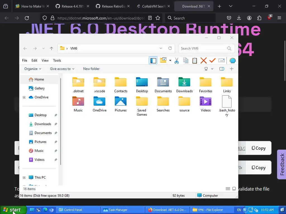Click folder options icon with checkmark
The height and width of the screenshot is (214, 286).
click(163, 60)
